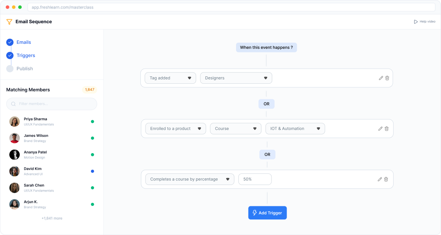Viewport: 441px width, 235px height.
Task: Click the funnel icon beside Email Sequence
Action: pos(9,22)
